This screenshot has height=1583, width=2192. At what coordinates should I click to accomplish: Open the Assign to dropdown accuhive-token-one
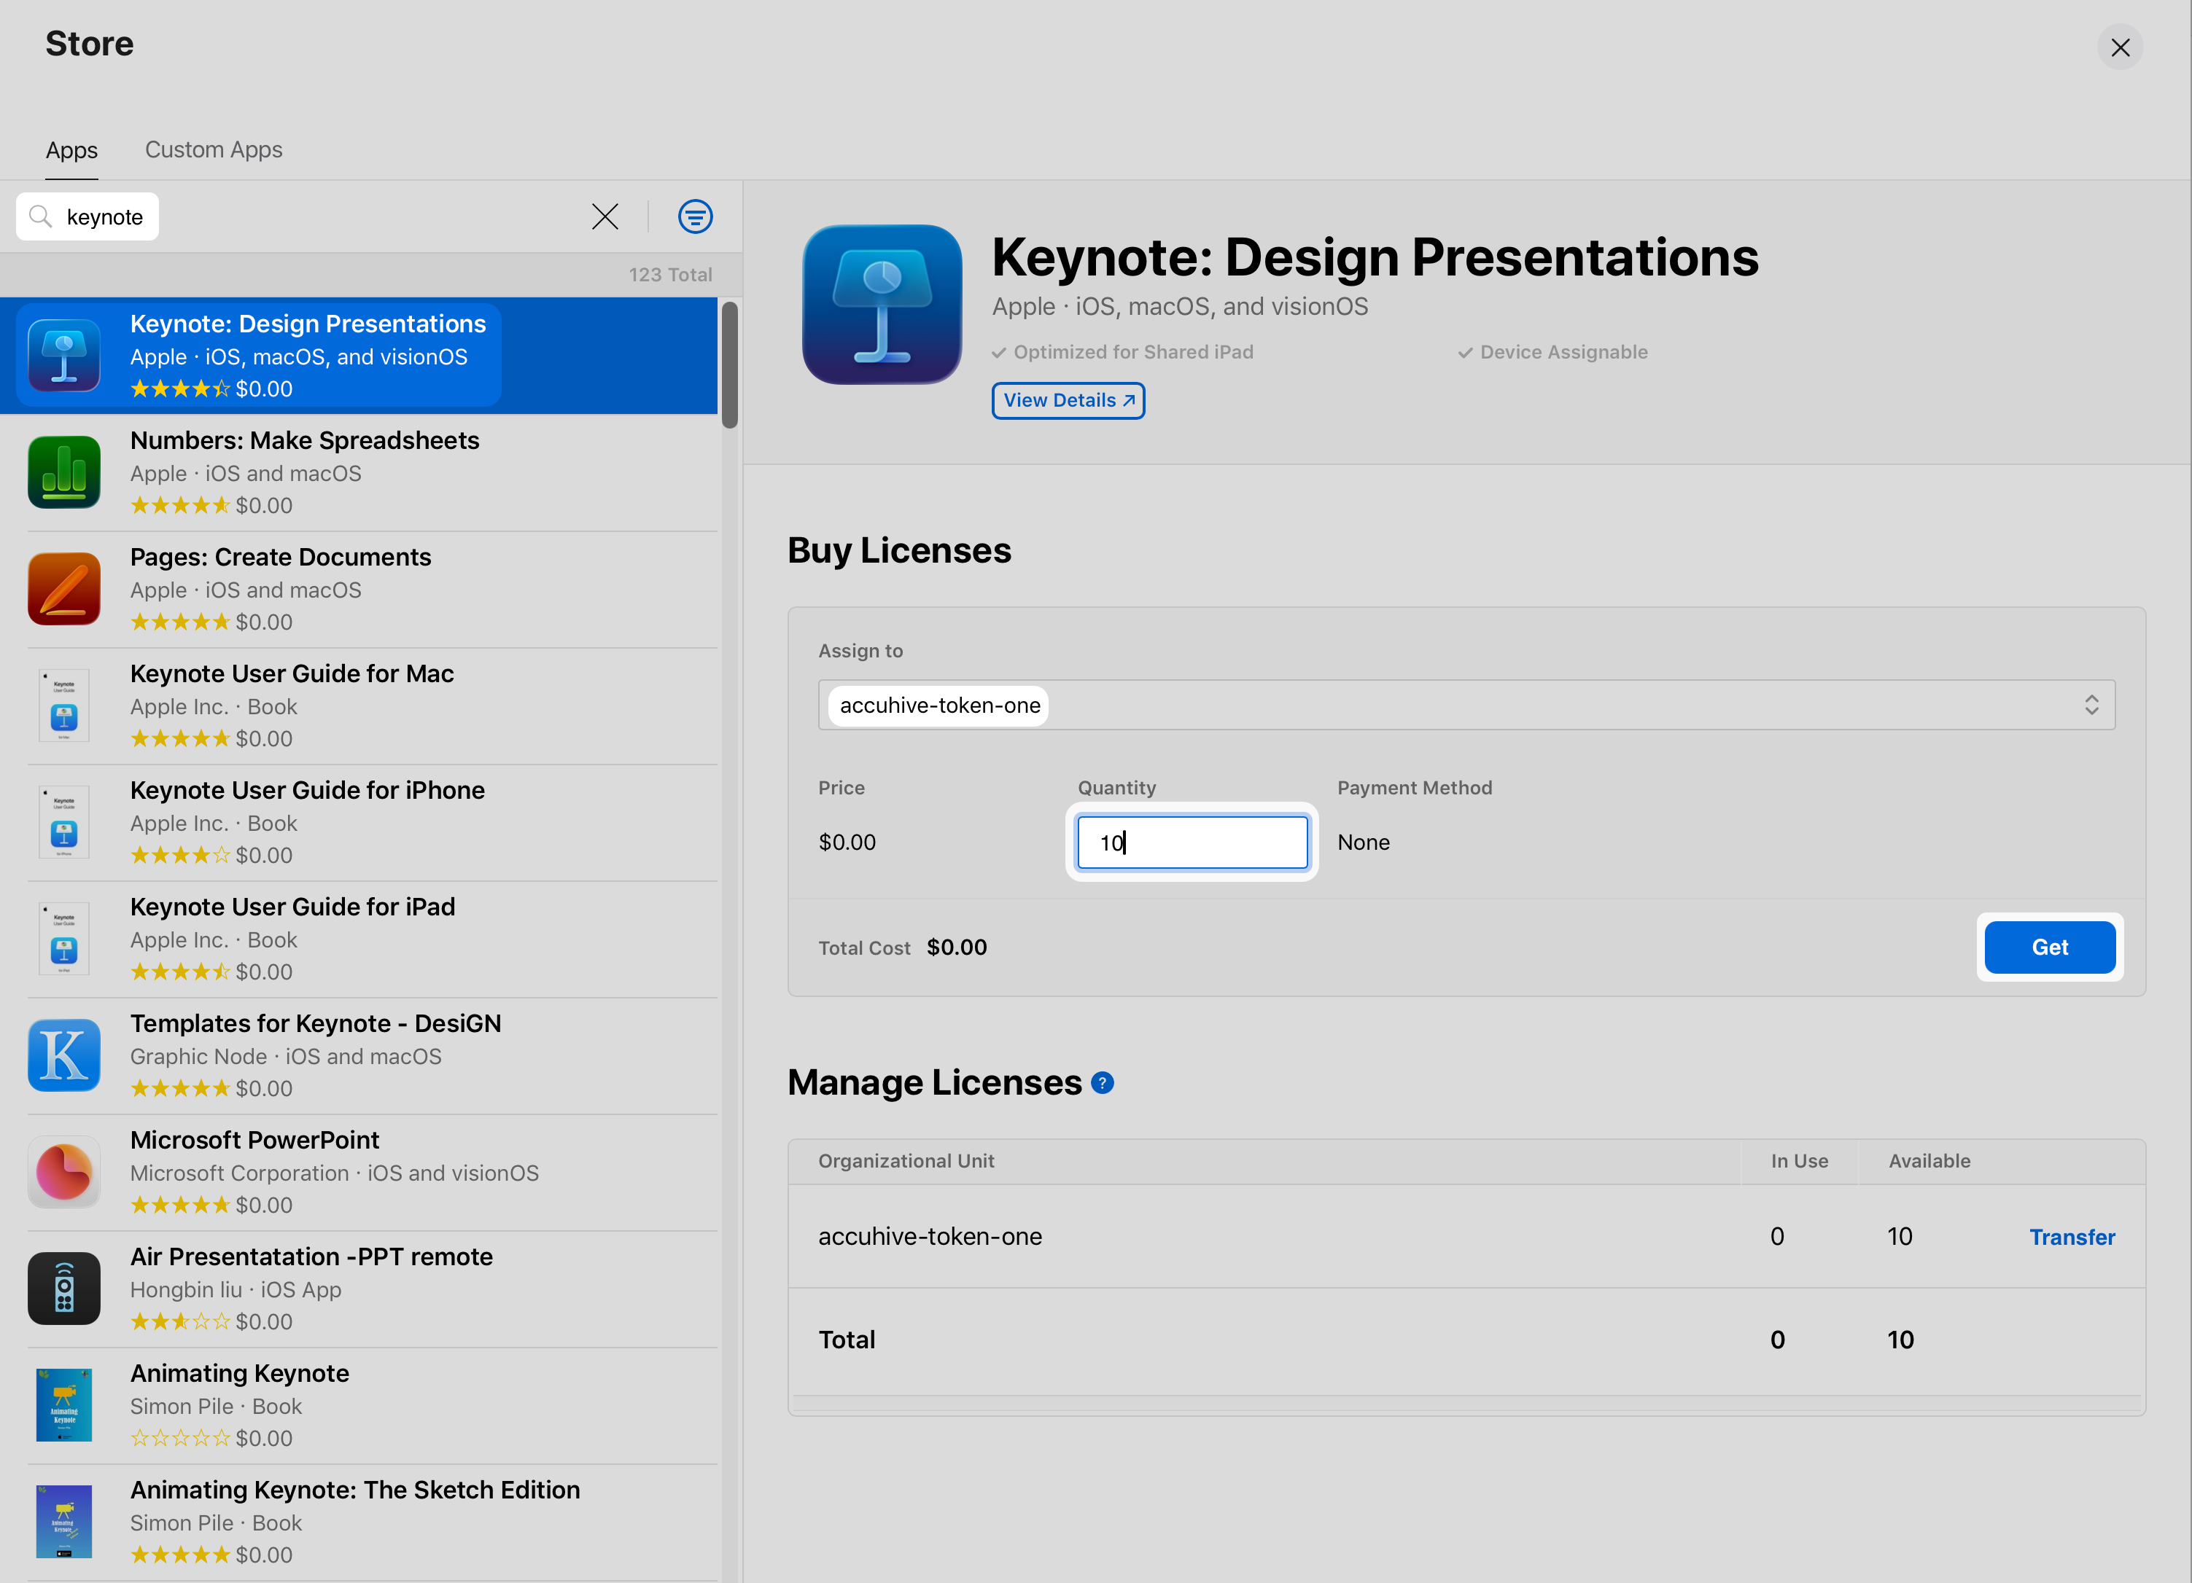(1466, 705)
